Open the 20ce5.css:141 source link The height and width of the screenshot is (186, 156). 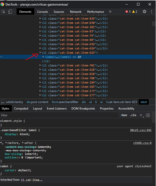click(141, 130)
